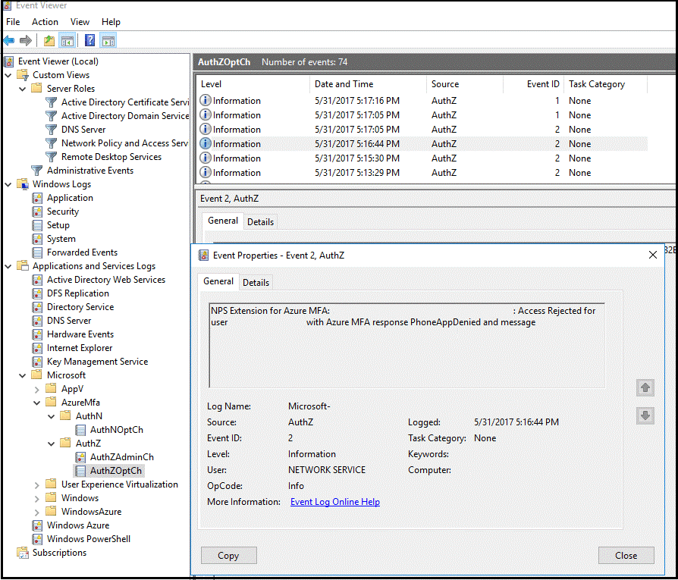
Task: Collapse the Custom Views section
Action: pyautogui.click(x=7, y=74)
